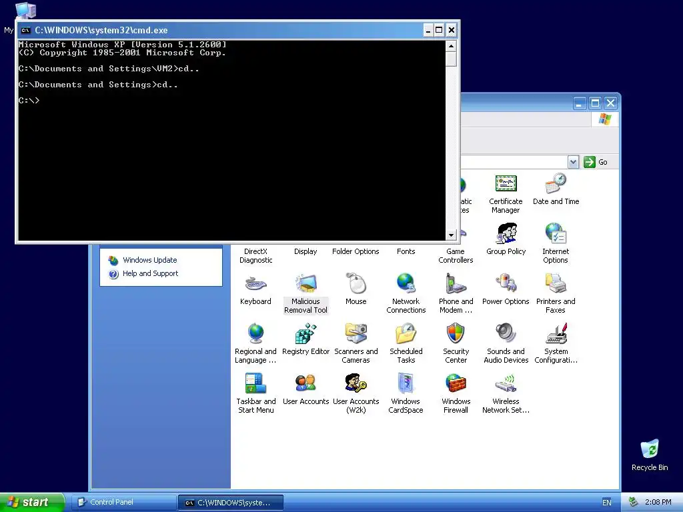The image size is (683, 512).
Task: Open Windows Firewall icon
Action: (456, 394)
